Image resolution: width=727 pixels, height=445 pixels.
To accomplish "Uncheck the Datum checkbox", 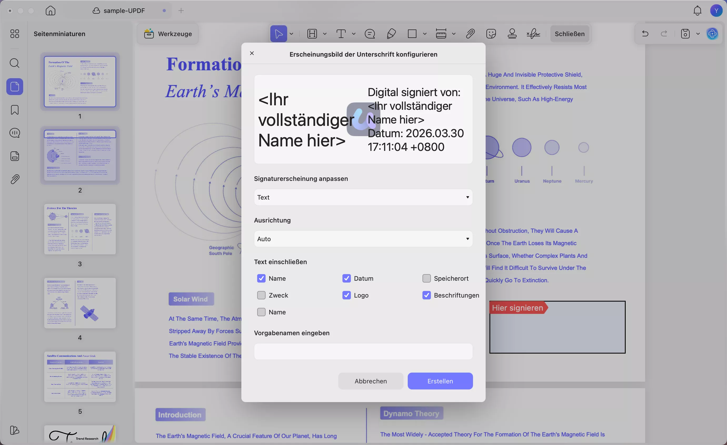I will [x=346, y=278].
